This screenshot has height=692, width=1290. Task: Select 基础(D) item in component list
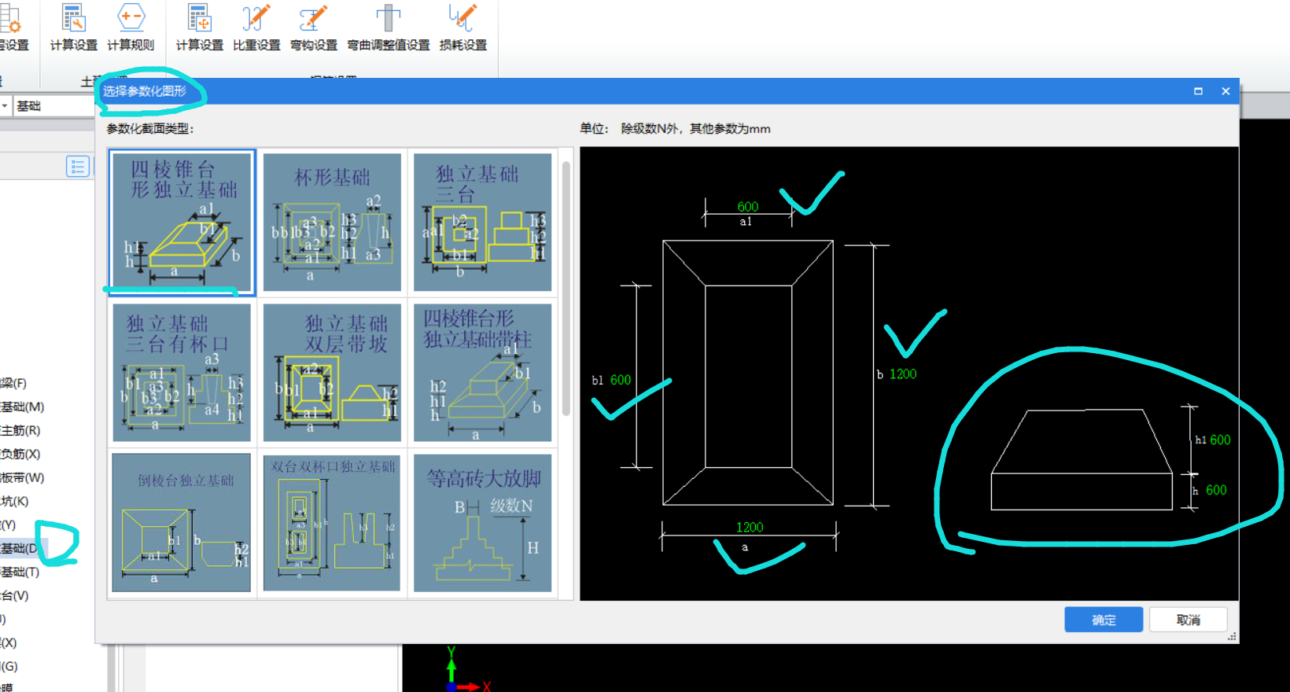(x=20, y=548)
